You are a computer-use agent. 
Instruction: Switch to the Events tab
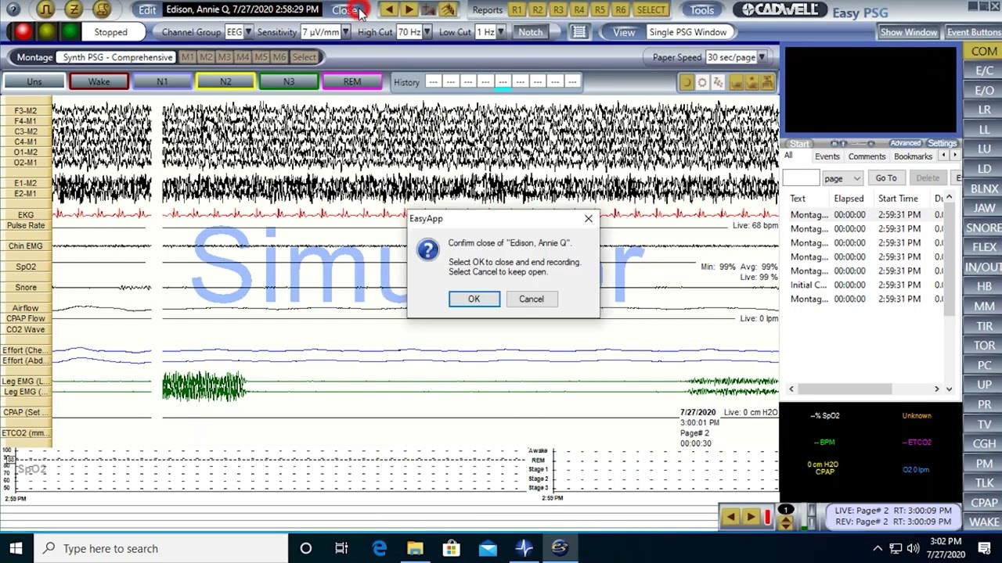(x=827, y=156)
